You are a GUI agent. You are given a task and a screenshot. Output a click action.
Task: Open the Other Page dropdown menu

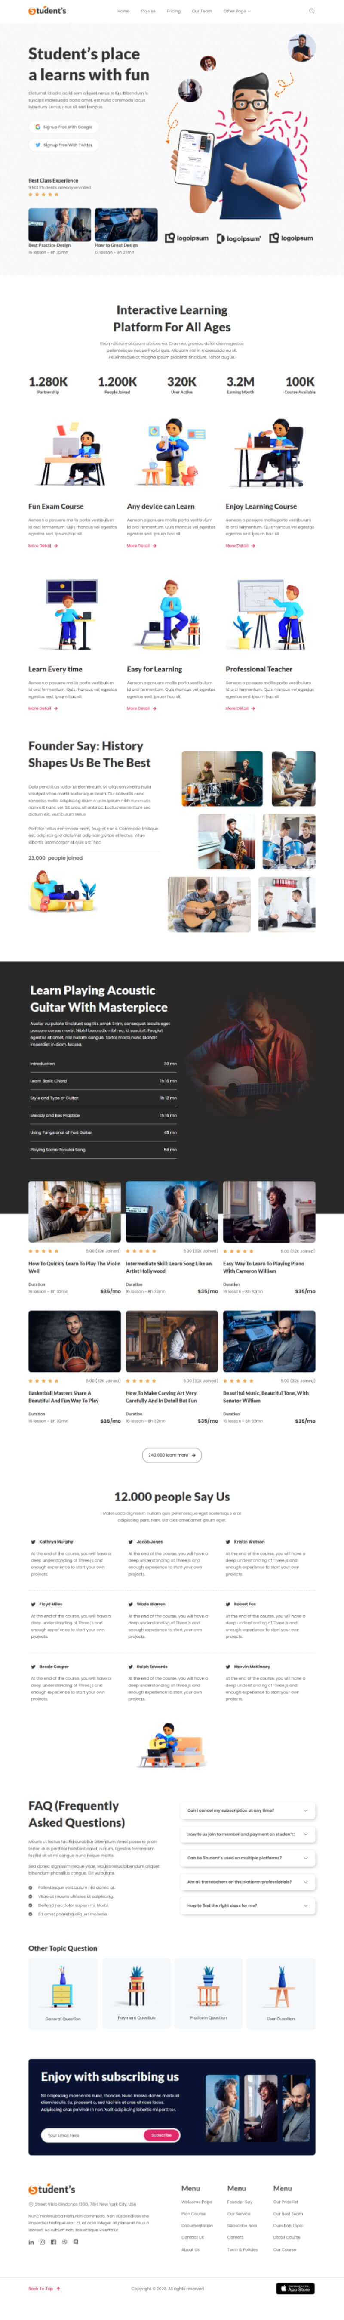click(x=236, y=11)
